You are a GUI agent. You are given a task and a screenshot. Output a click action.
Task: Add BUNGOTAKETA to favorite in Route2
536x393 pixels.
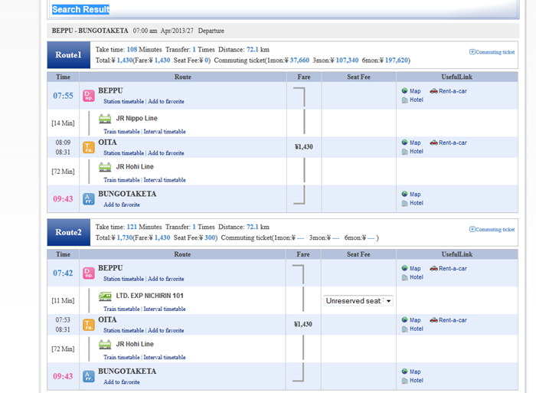tap(122, 382)
